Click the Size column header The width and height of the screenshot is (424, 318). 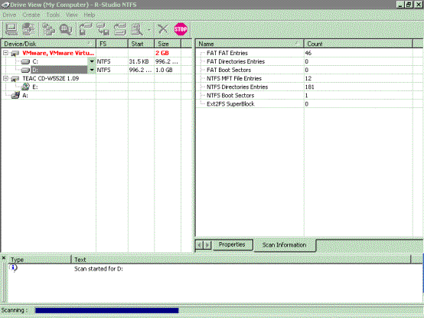click(168, 44)
